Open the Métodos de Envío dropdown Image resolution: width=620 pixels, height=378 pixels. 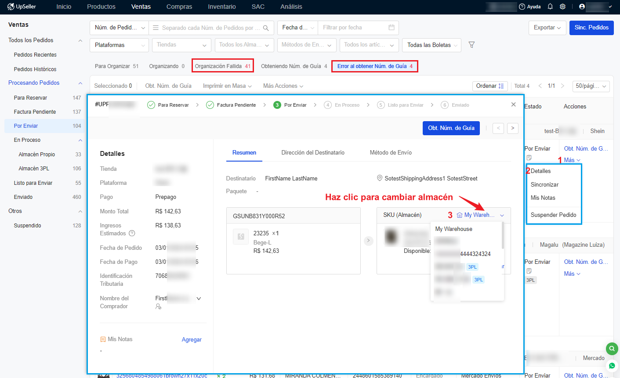(x=307, y=45)
